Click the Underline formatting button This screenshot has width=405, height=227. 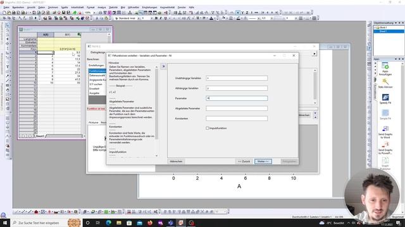pyautogui.click(x=165, y=18)
